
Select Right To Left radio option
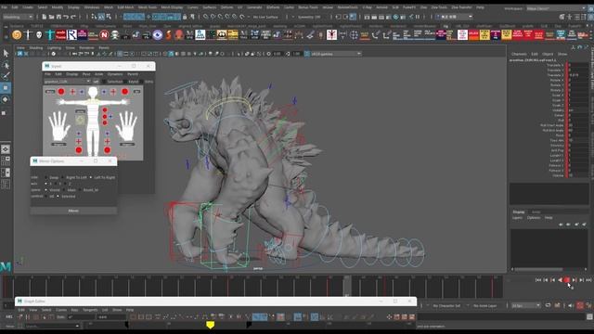(x=63, y=177)
